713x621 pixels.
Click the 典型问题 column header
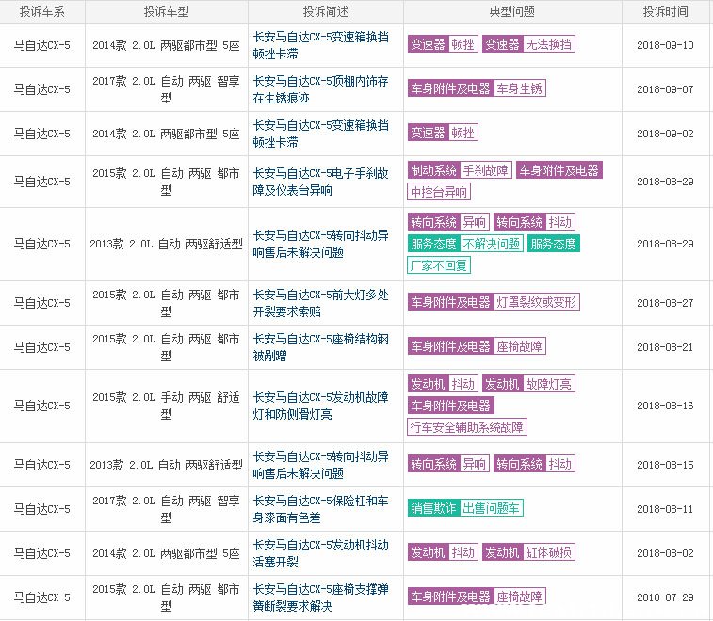(512, 11)
